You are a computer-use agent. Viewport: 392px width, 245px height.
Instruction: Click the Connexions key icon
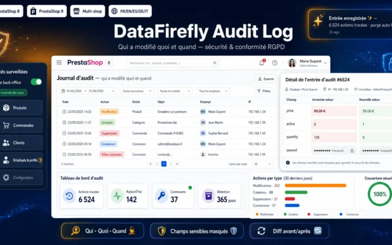tap(162, 196)
